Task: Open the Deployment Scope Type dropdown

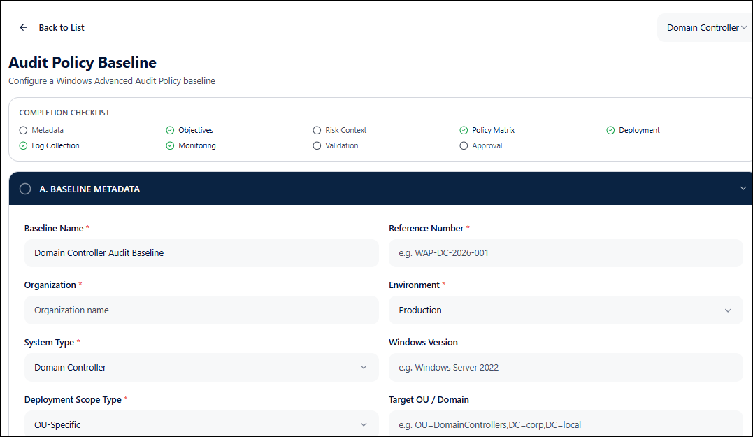Action: pyautogui.click(x=201, y=424)
